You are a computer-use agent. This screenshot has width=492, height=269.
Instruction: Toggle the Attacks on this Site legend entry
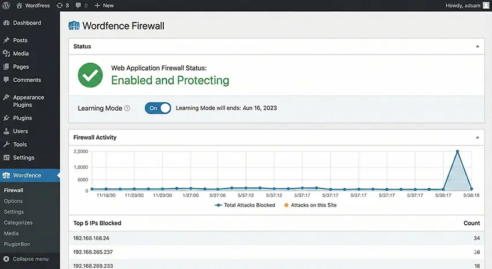pyautogui.click(x=310, y=205)
